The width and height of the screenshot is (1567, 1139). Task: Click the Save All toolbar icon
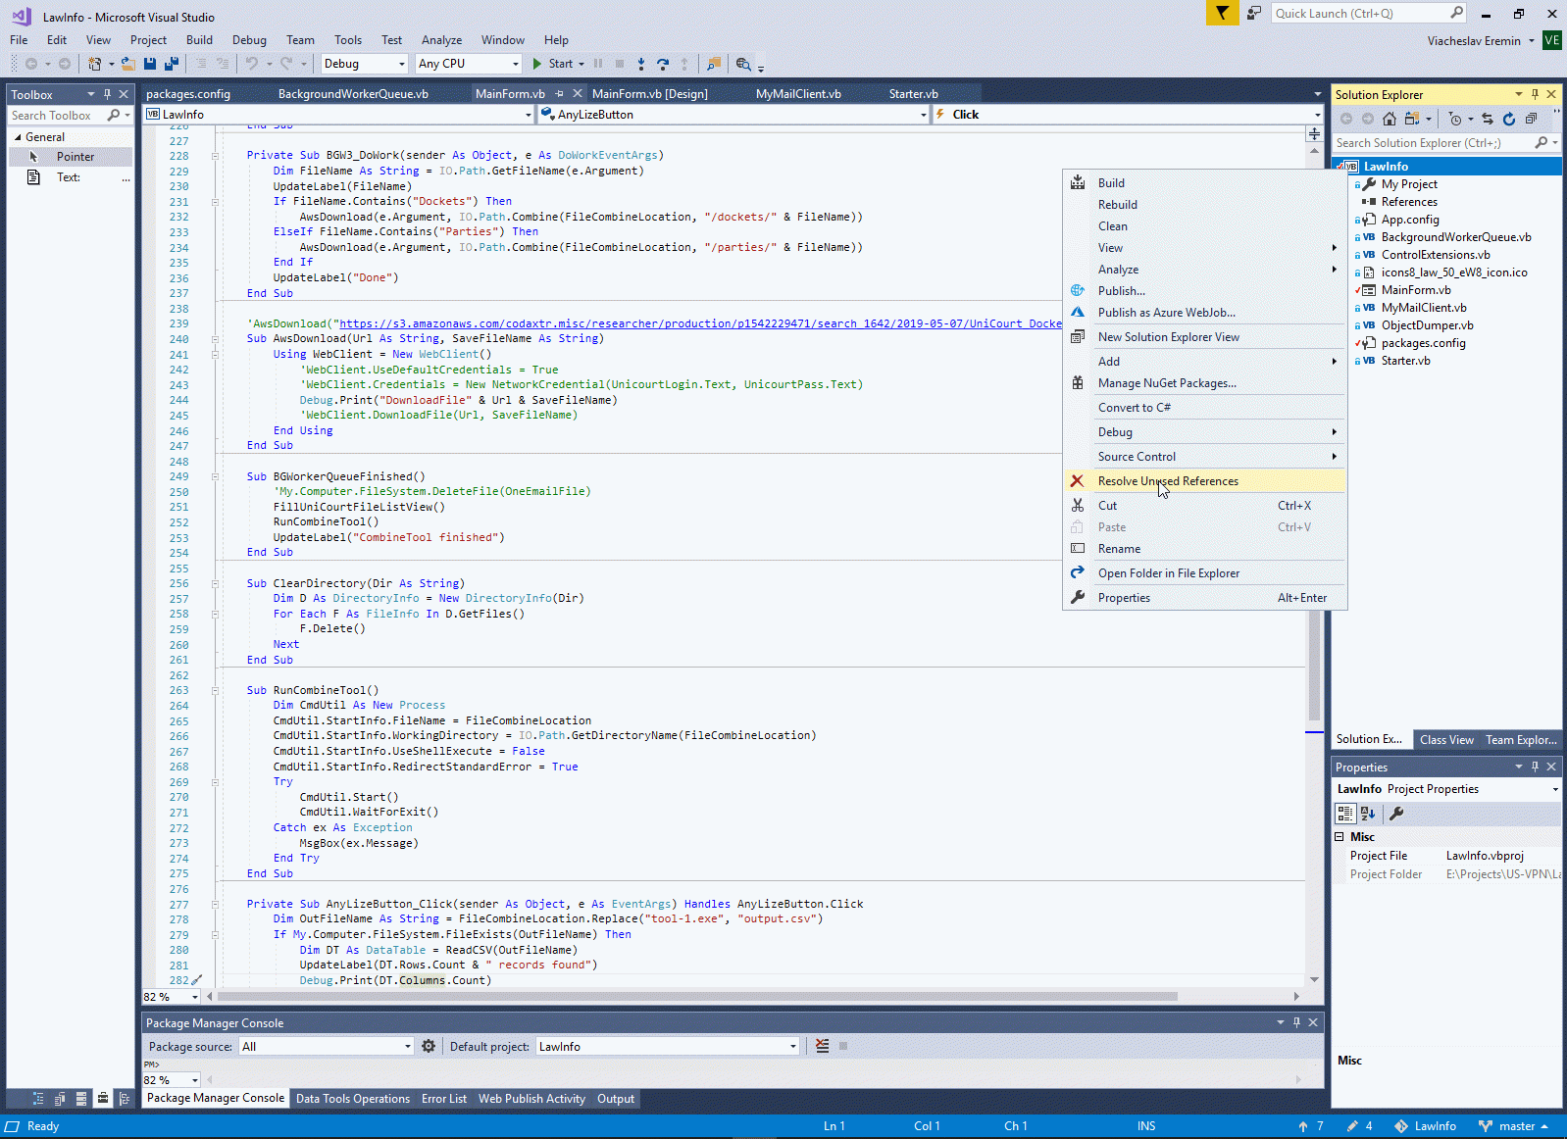pyautogui.click(x=172, y=64)
